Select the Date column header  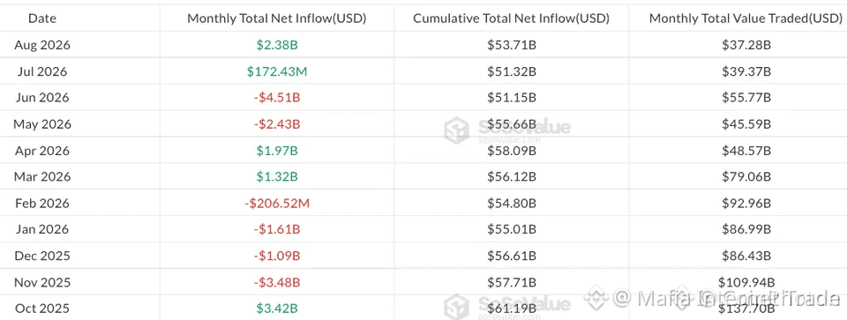[x=42, y=19]
